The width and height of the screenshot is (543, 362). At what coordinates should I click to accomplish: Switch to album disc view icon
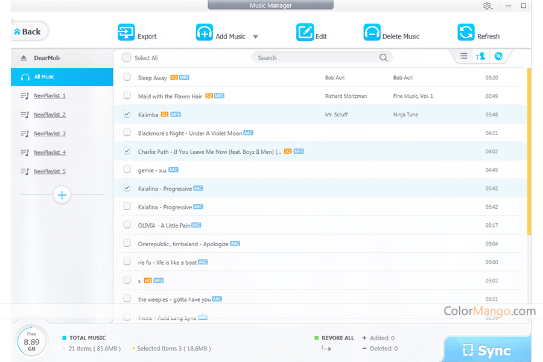coord(498,56)
